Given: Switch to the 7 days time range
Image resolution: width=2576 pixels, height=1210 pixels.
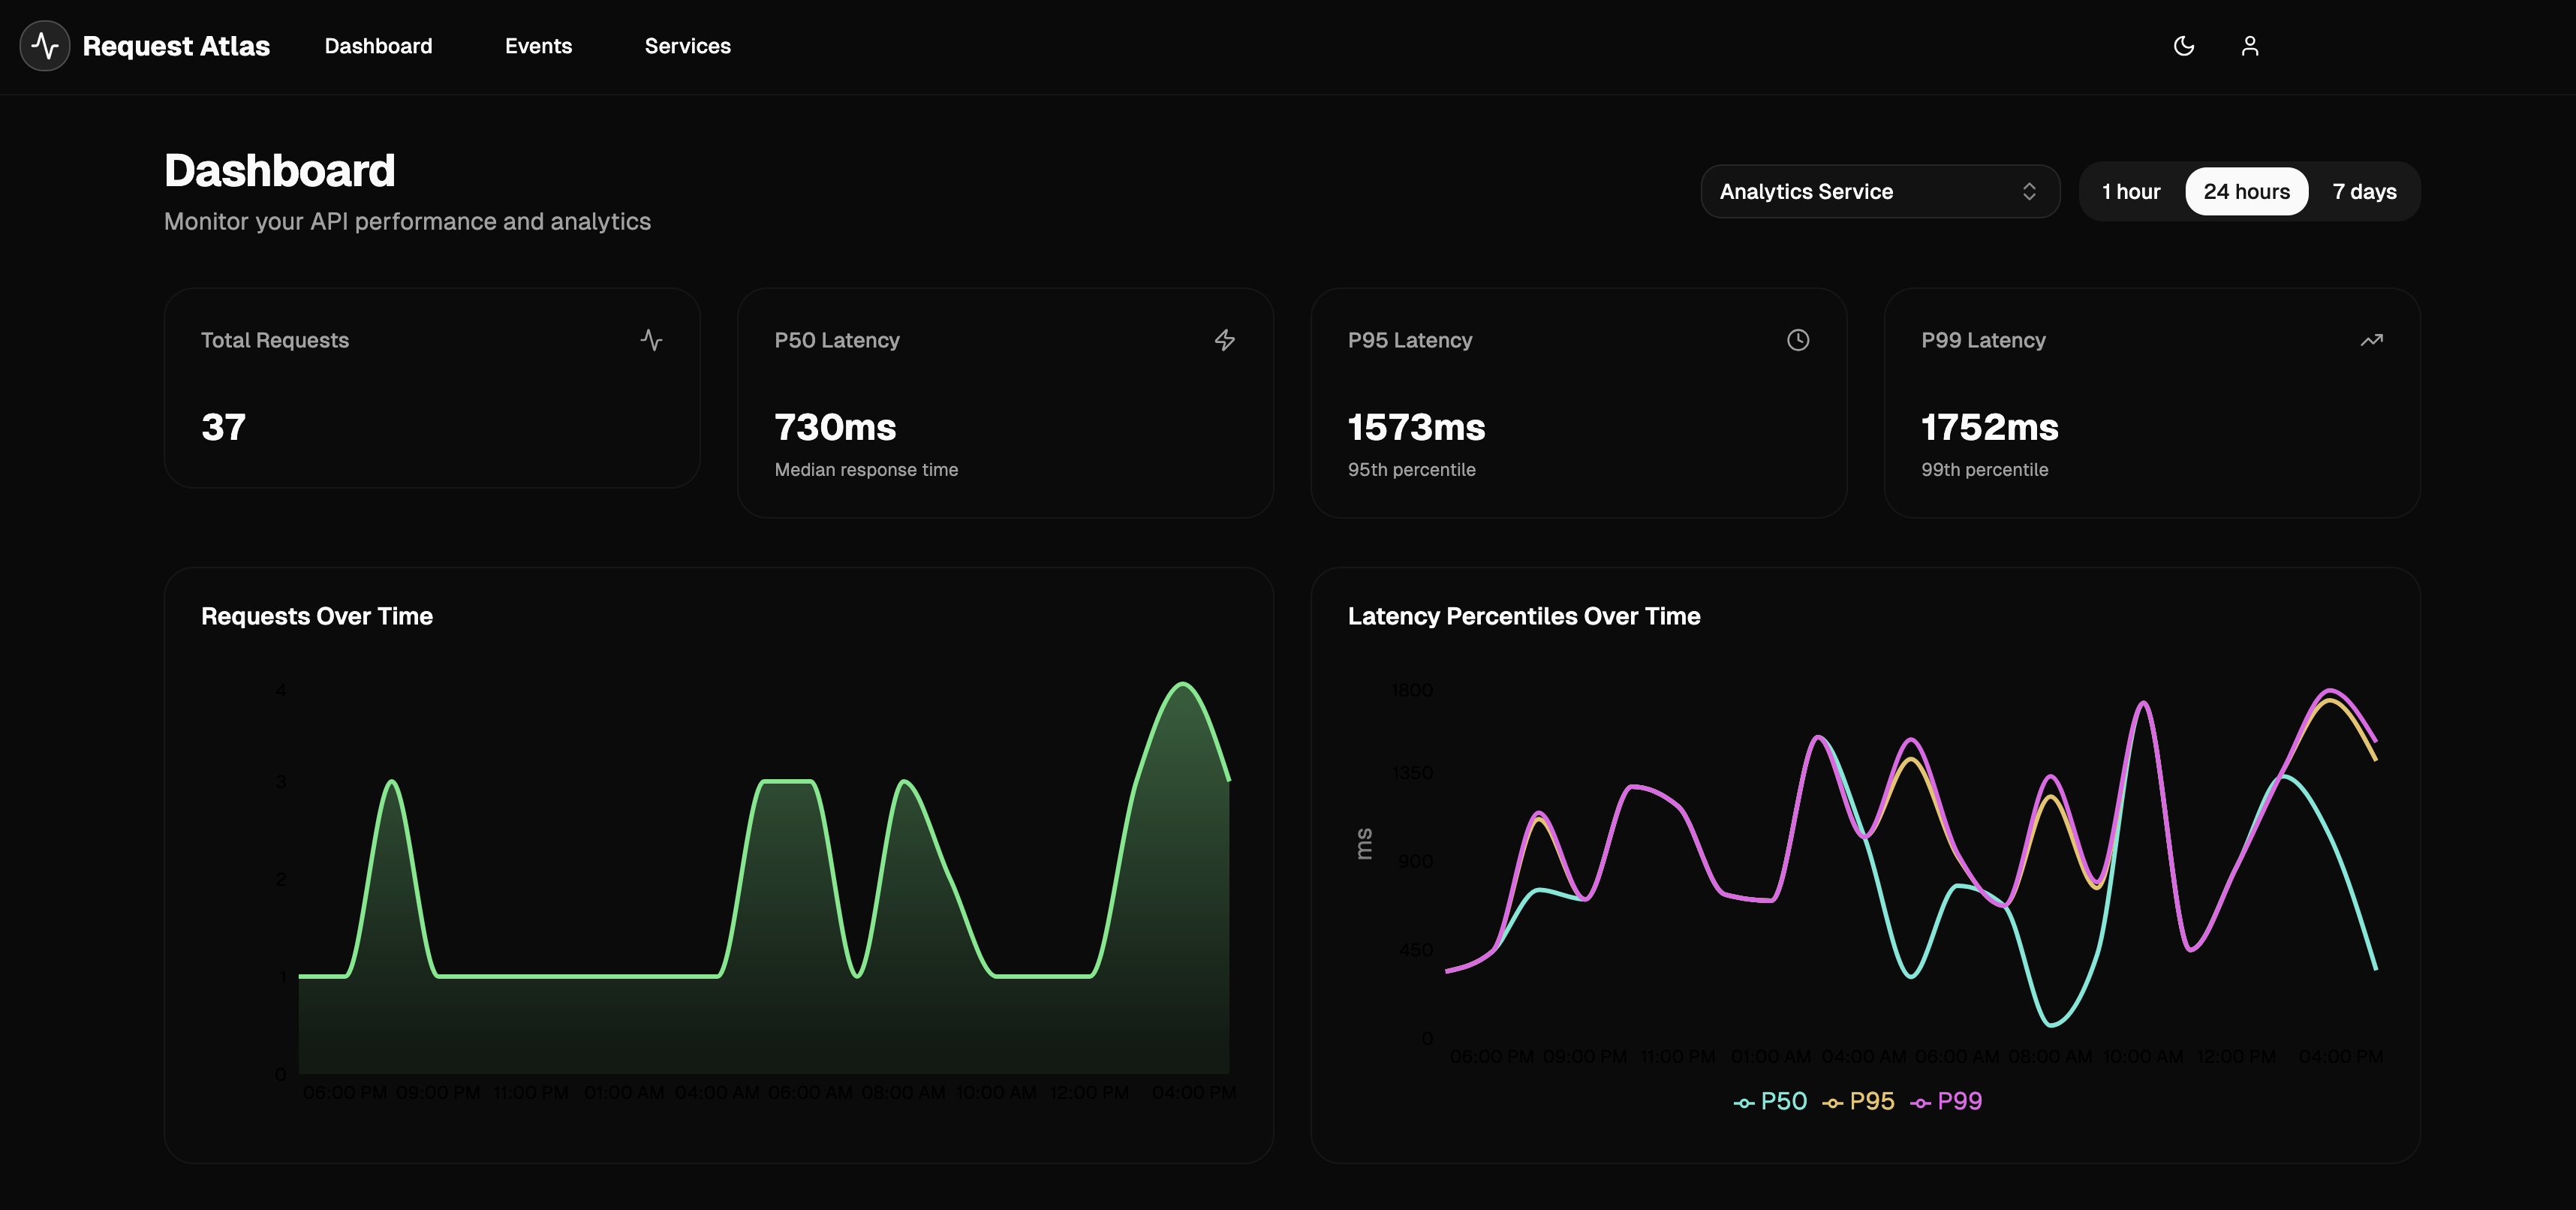Looking at the screenshot, I should click(2364, 191).
